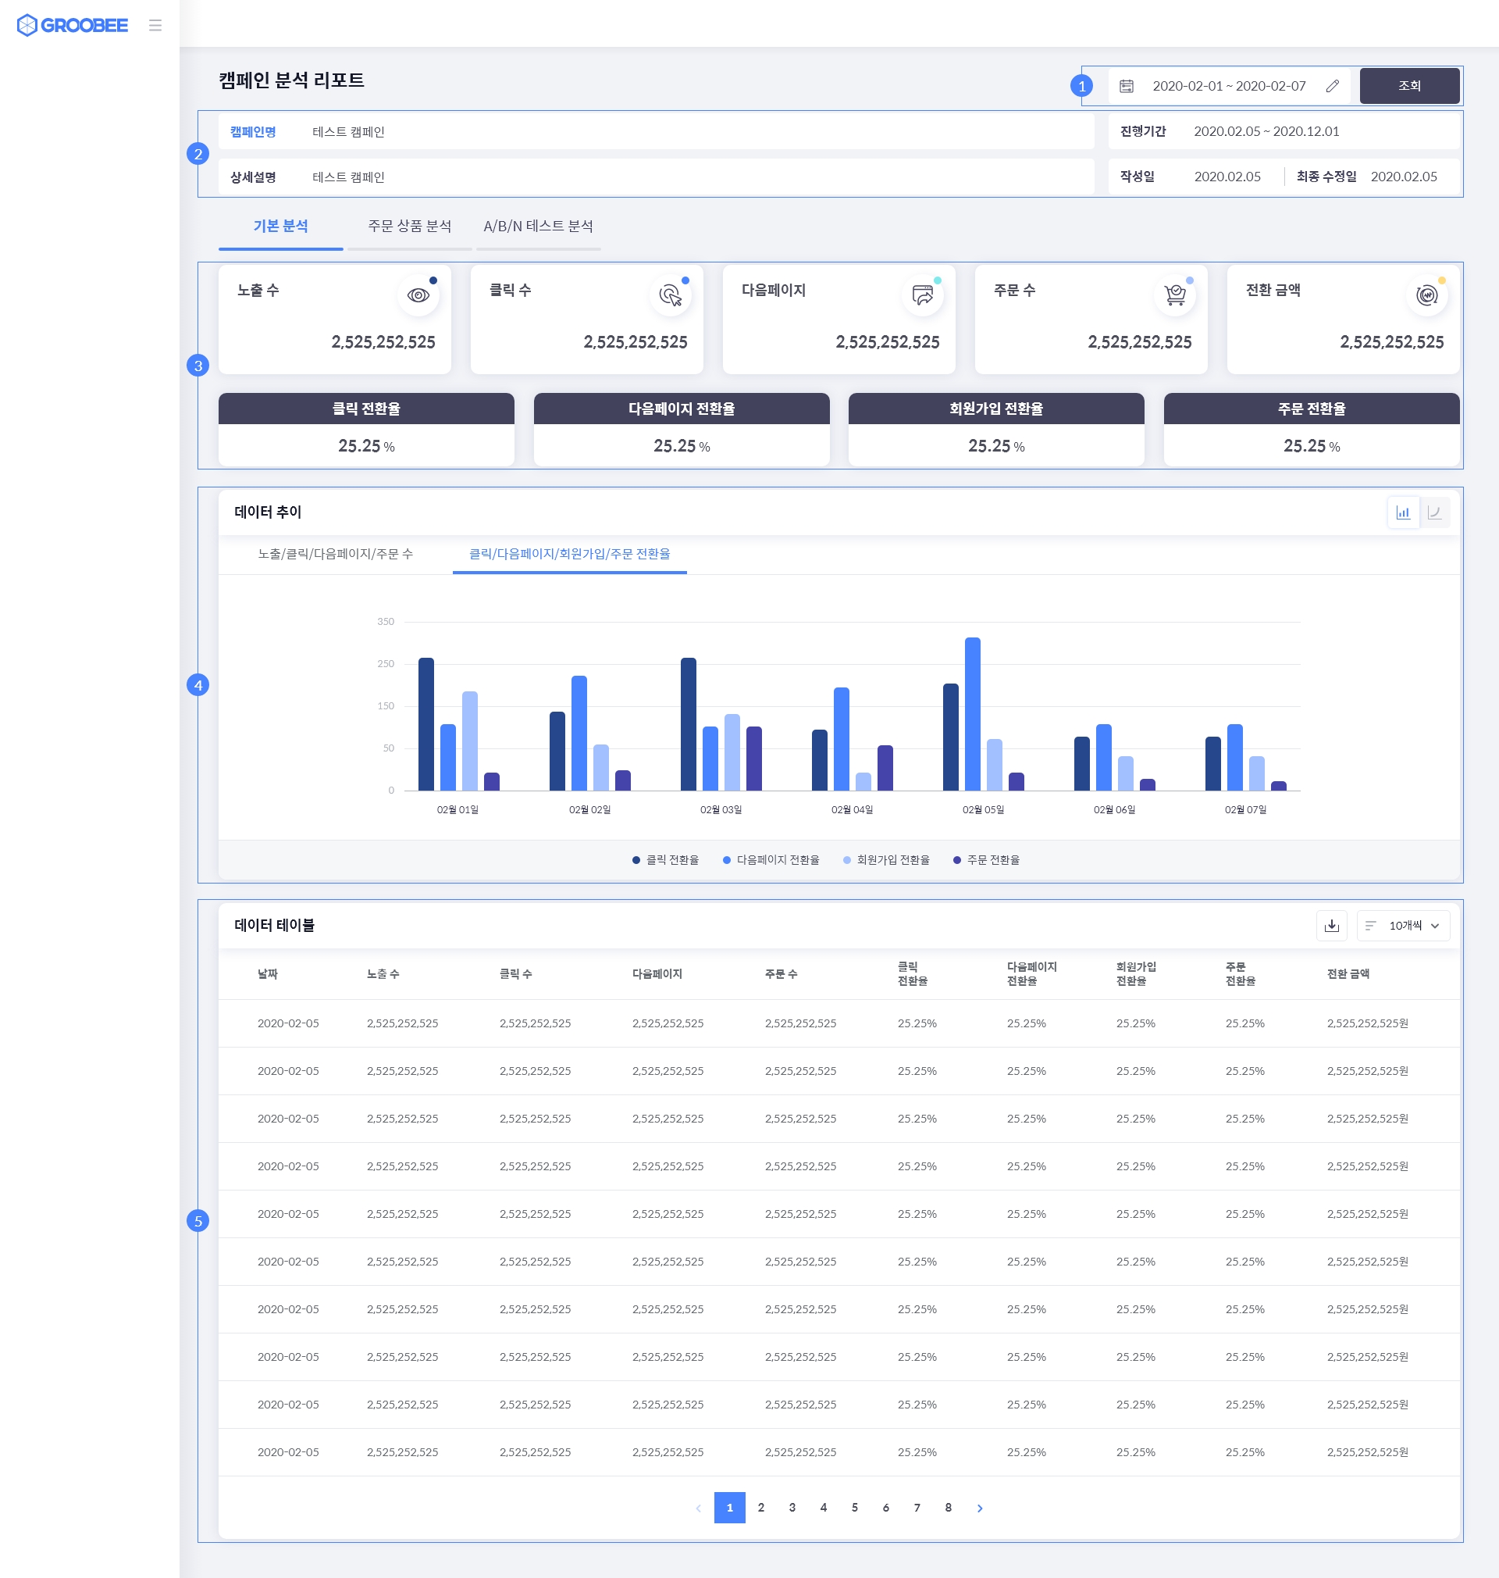This screenshot has height=1578, width=1499.
Task: Go to page 2 of table
Action: (760, 1508)
